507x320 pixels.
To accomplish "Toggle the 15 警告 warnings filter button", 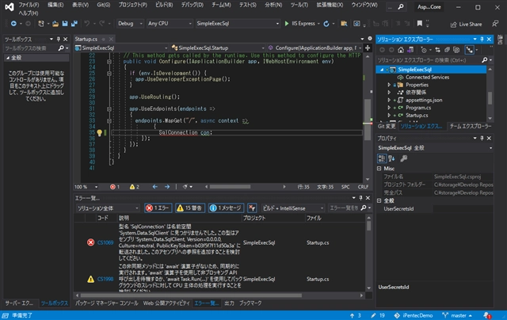I will (189, 208).
